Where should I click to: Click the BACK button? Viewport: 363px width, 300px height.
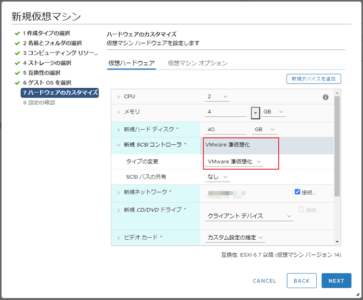tap(302, 281)
